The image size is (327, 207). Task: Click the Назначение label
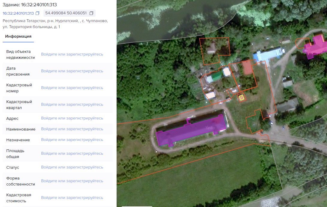18,140
